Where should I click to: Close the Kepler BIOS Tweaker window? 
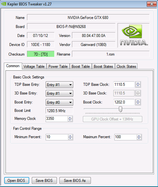(152, 4)
